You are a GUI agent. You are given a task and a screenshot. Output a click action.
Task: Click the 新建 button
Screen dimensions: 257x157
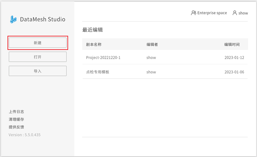pyautogui.click(x=38, y=43)
